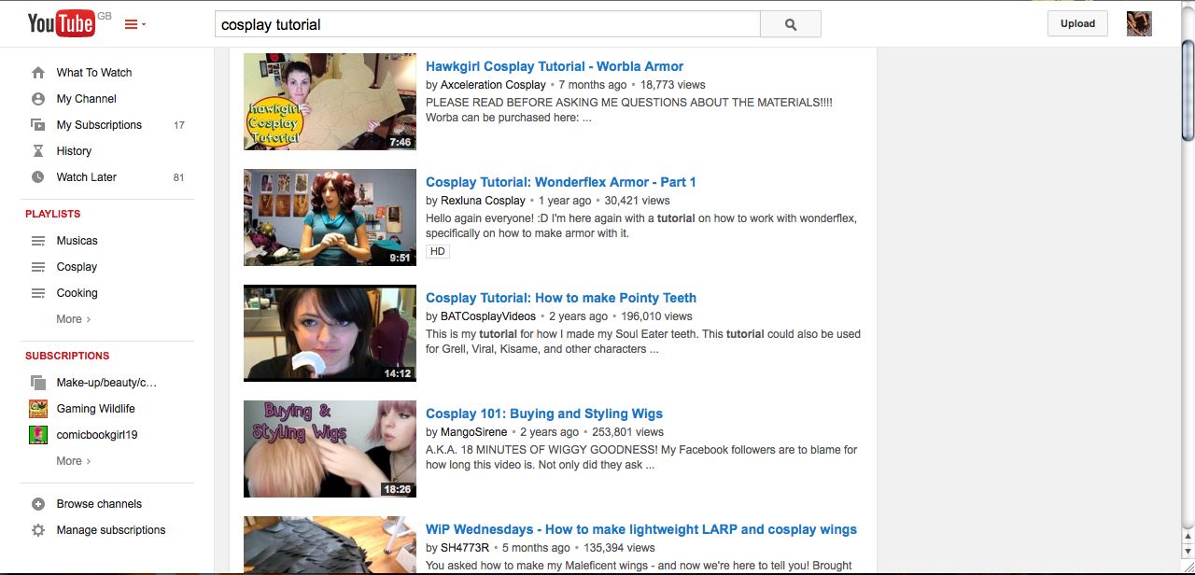Image resolution: width=1195 pixels, height=575 pixels.
Task: Click the SUBSCRIPTIONS section header
Action: pos(67,357)
